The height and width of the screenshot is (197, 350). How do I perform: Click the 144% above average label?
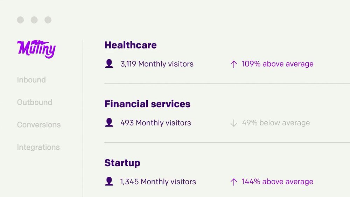point(278,182)
